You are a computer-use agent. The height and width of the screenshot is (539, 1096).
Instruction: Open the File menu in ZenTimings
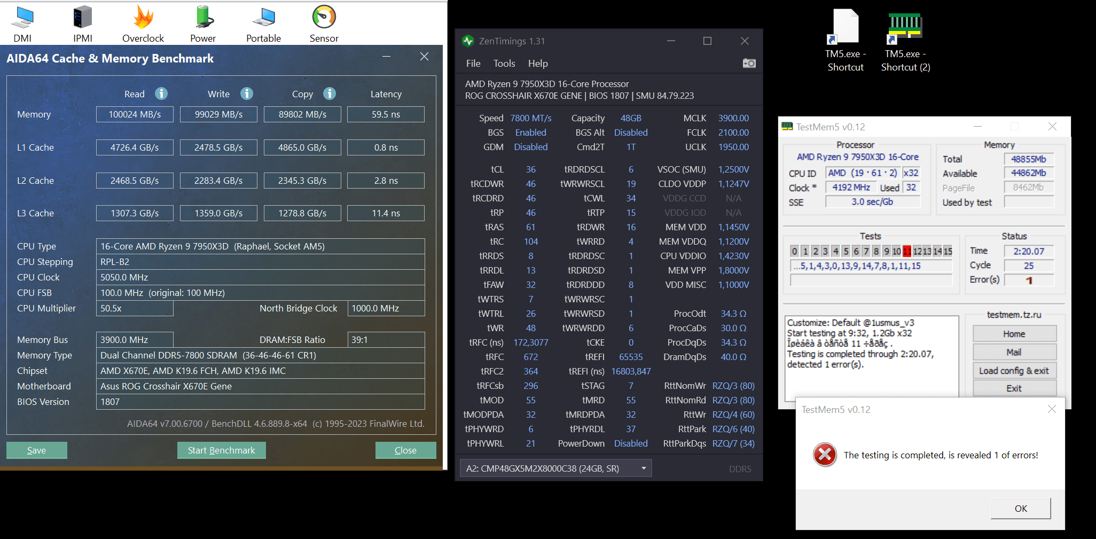(x=473, y=63)
